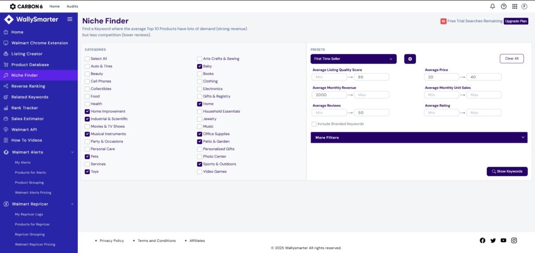
Task: Expand the More Filters section
Action: pos(419,138)
